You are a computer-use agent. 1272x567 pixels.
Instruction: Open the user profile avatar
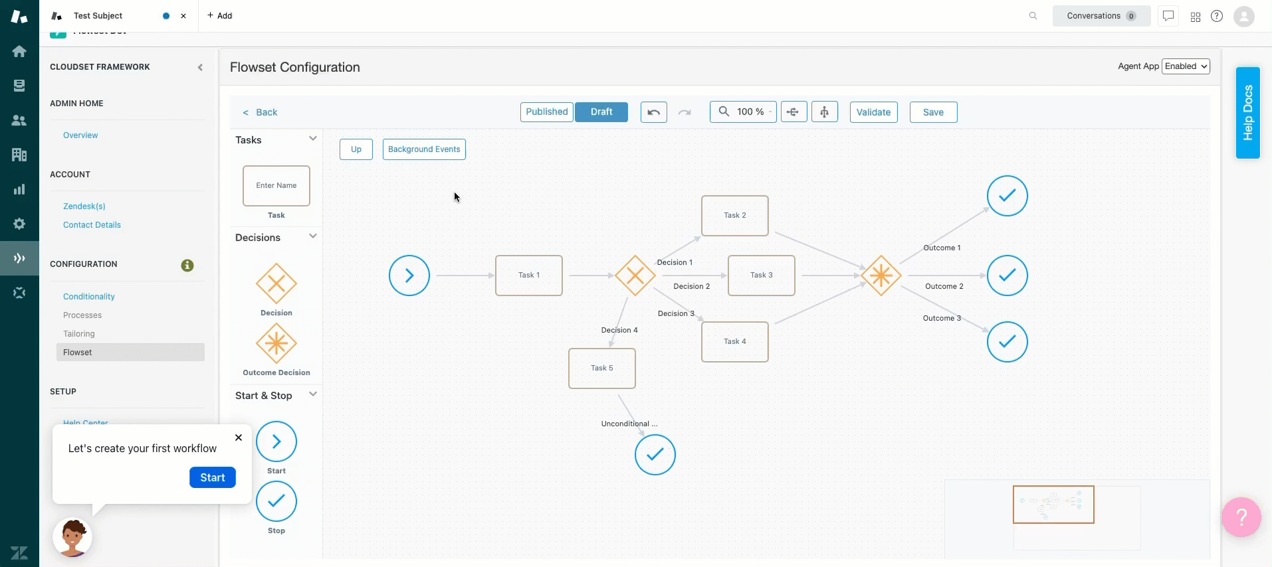click(x=1243, y=16)
